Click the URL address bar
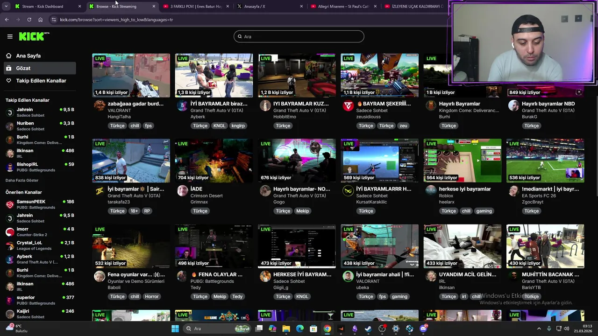Image resolution: width=598 pixels, height=336 pixels. click(x=248, y=20)
